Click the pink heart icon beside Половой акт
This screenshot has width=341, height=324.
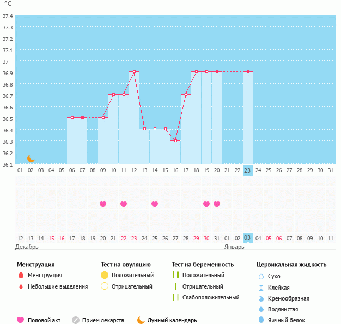pyautogui.click(x=21, y=320)
